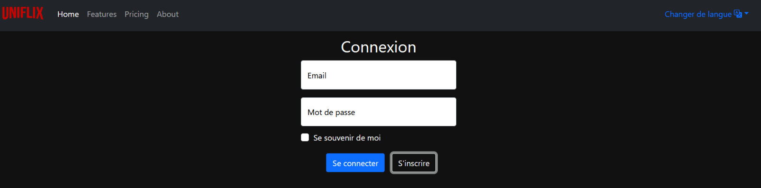Click the Se souvenir de moi label text

click(347, 138)
